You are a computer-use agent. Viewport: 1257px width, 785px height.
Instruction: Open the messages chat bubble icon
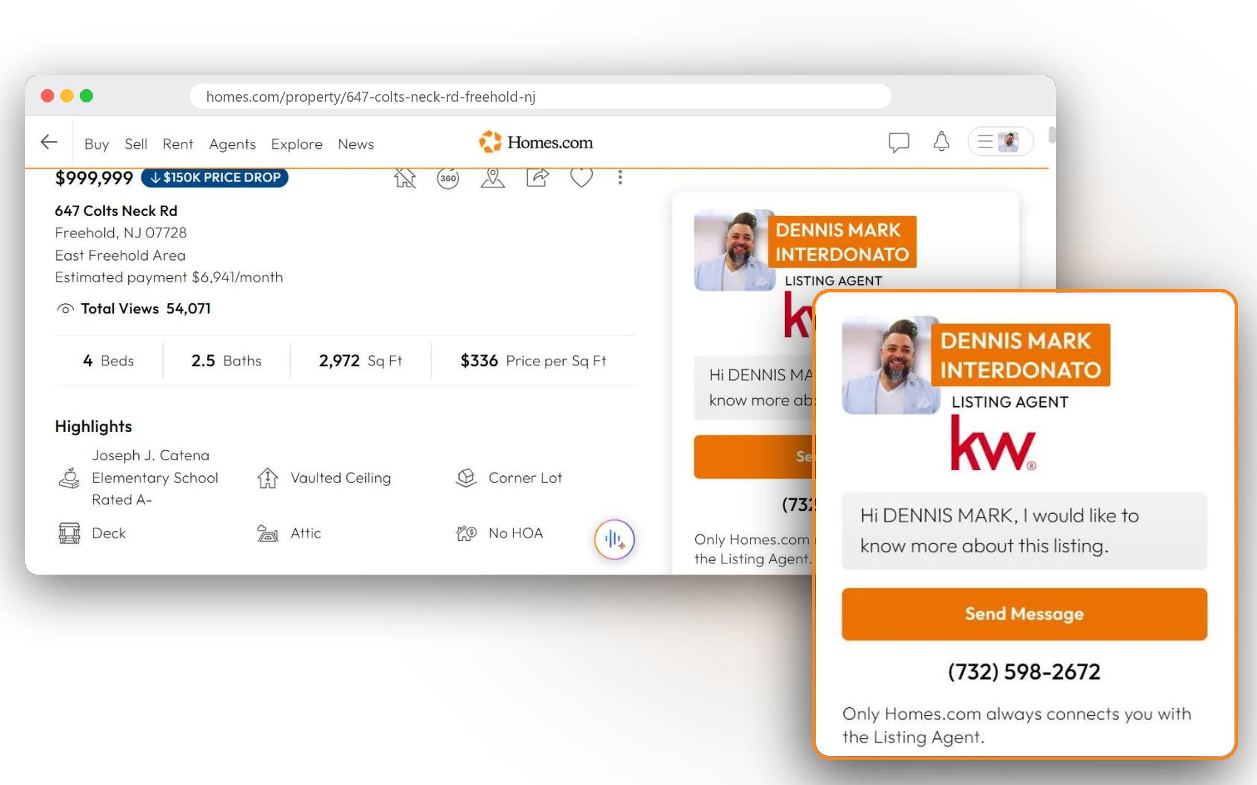pos(899,143)
